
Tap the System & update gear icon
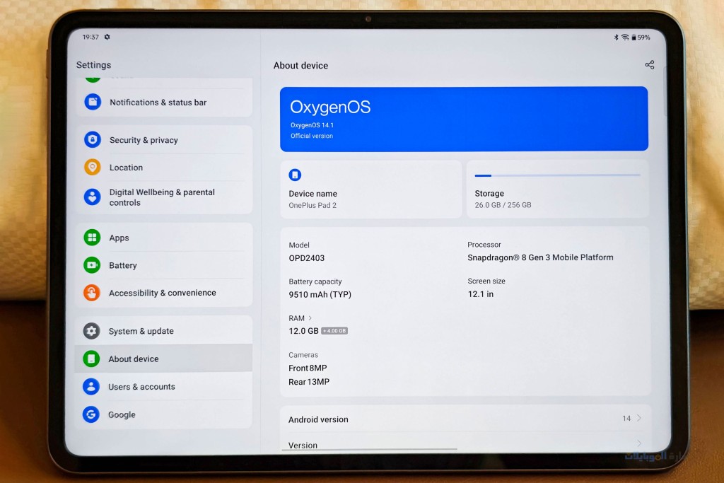(91, 331)
